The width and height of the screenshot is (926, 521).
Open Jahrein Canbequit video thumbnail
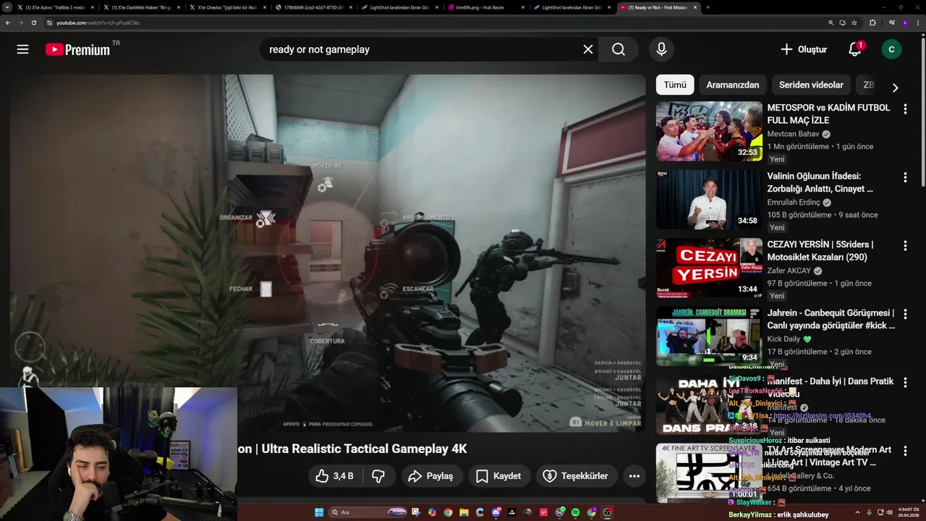click(709, 336)
